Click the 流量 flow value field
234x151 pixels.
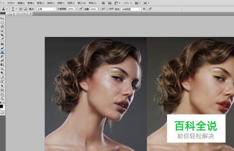point(94,9)
